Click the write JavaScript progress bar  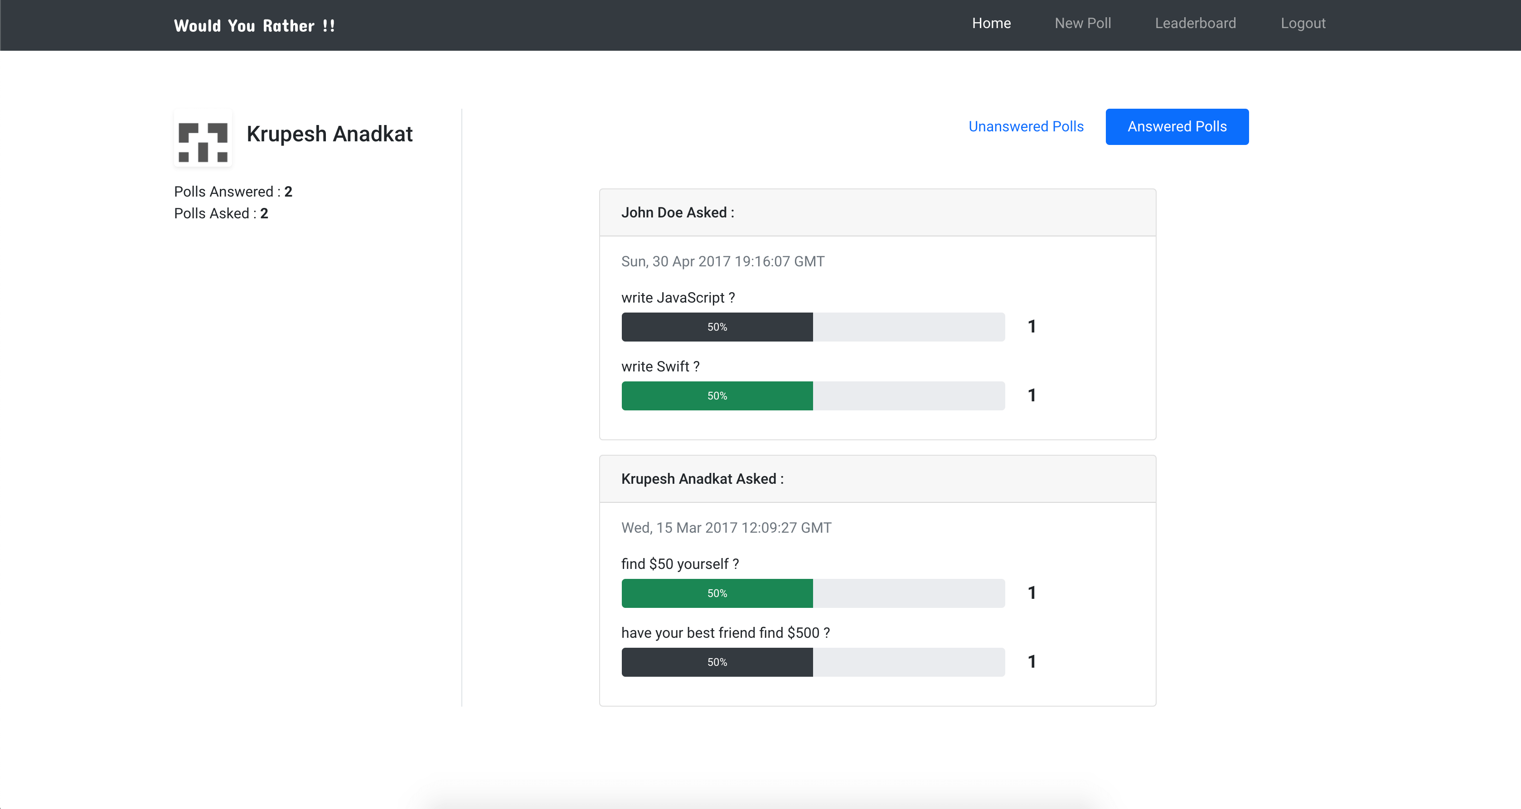coord(813,327)
